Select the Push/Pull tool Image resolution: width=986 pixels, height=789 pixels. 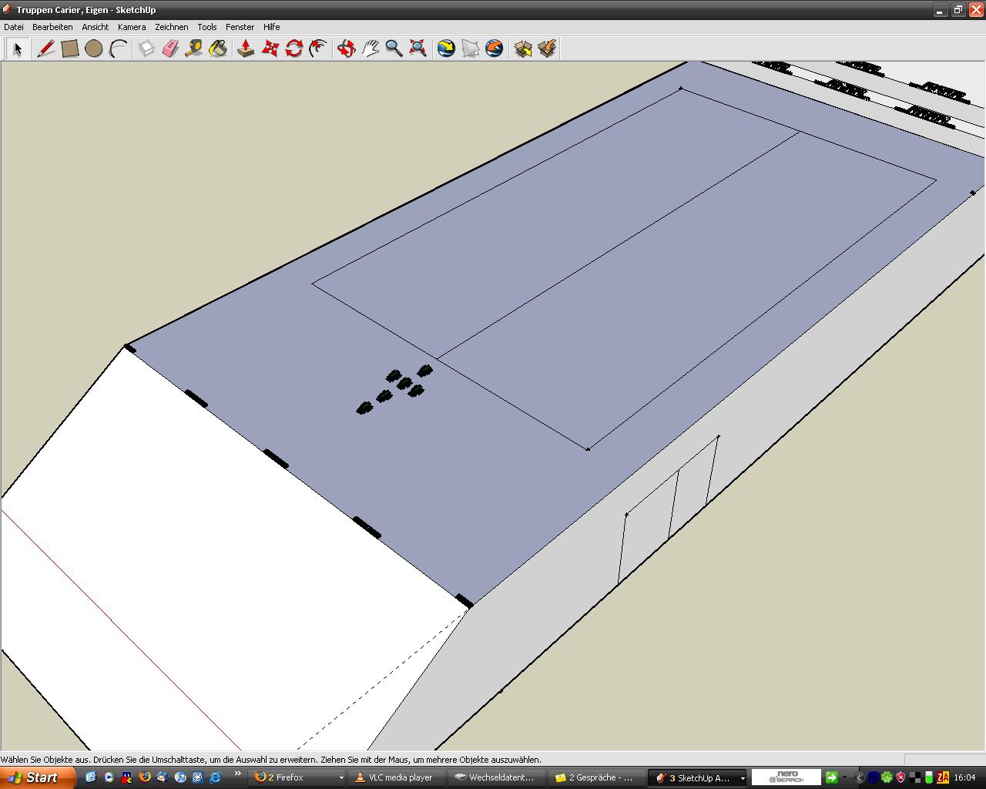(x=246, y=49)
